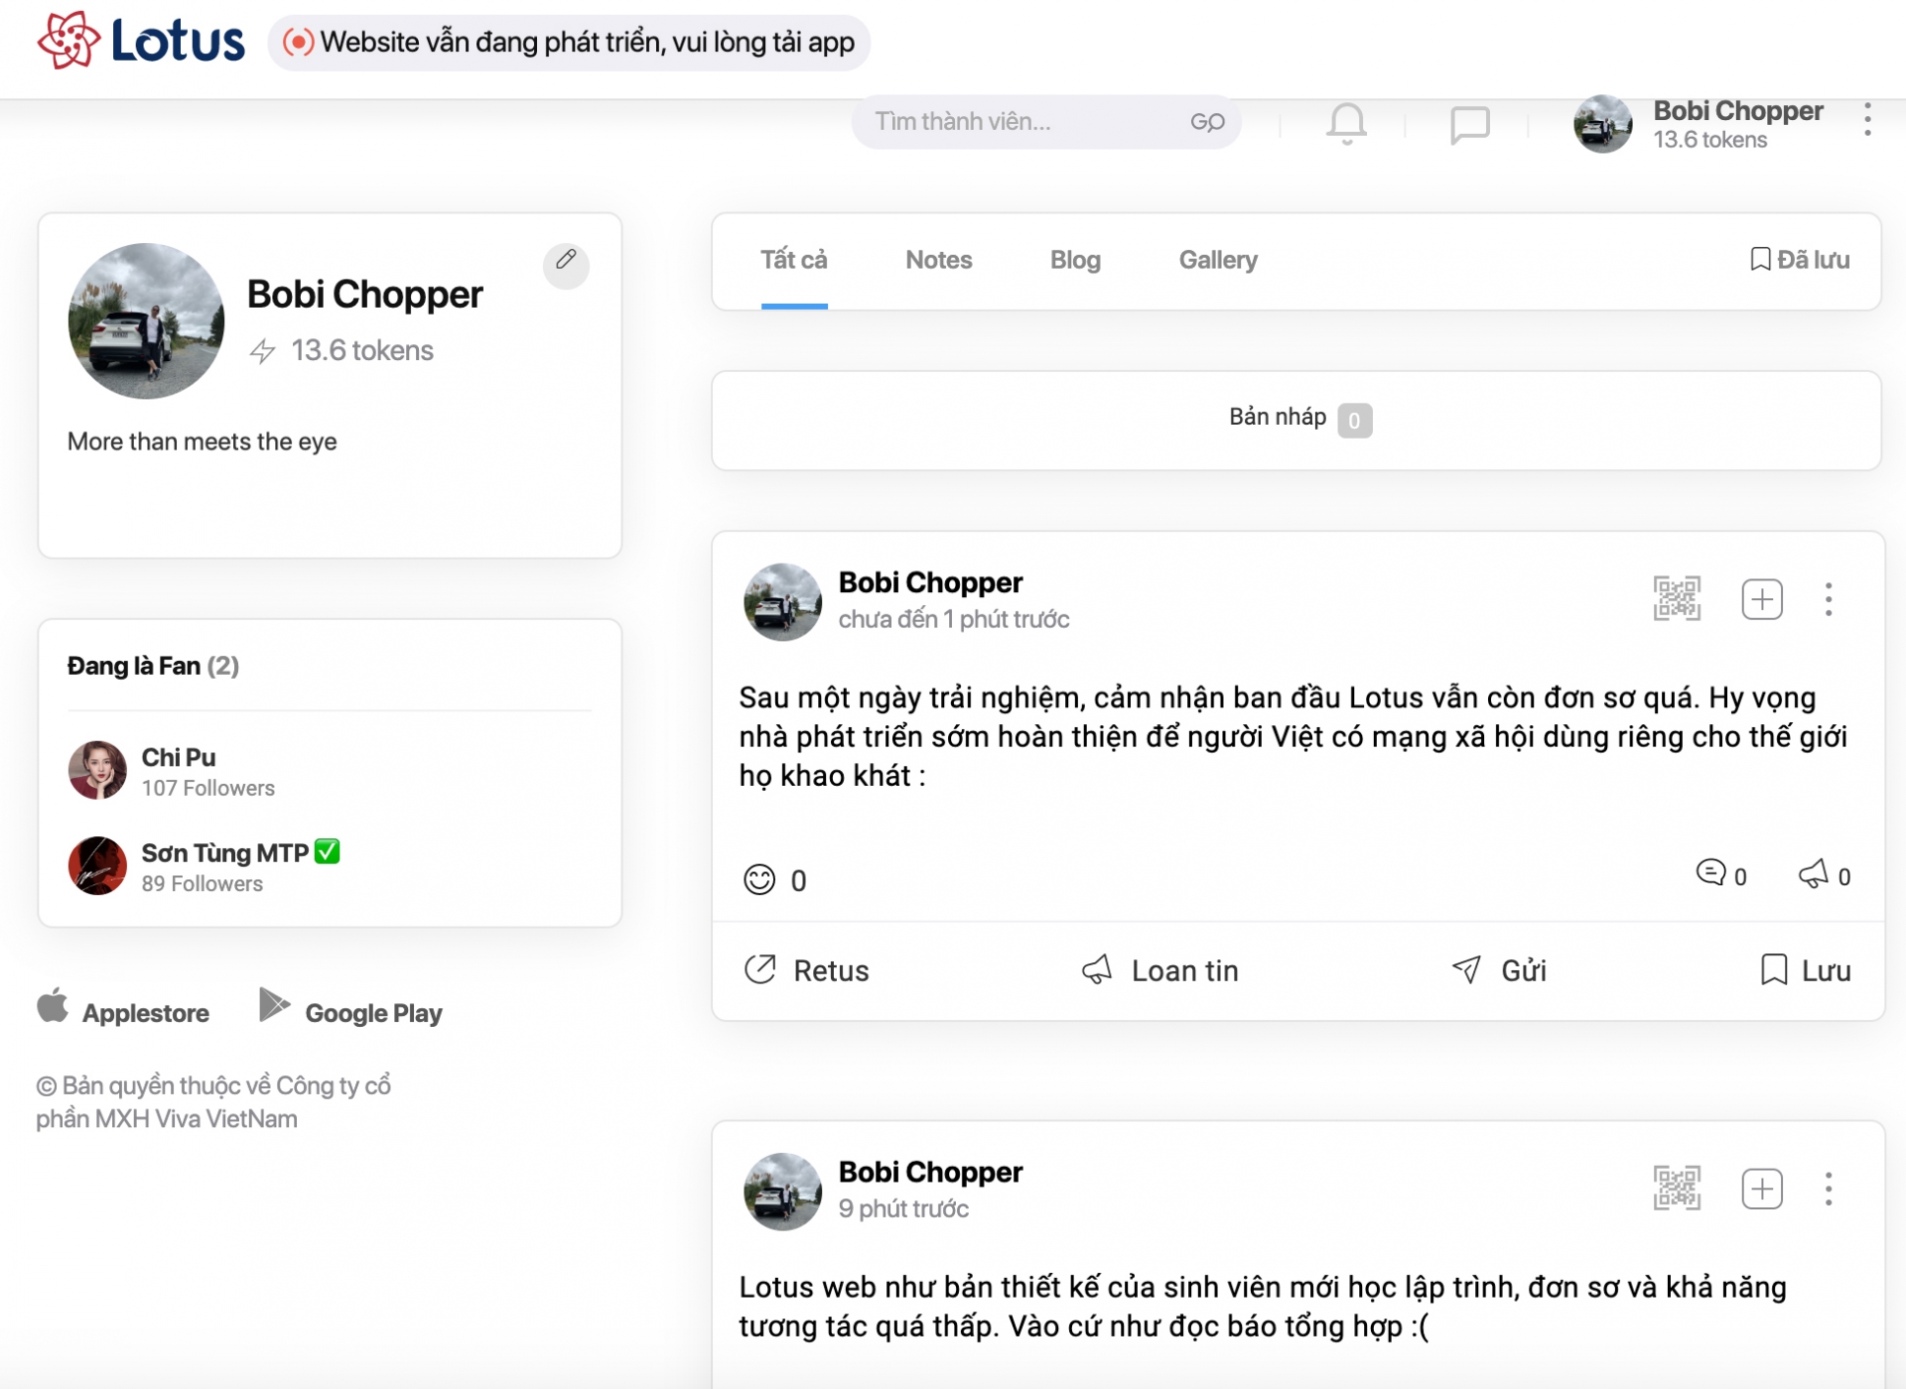
Task: Open the Google Play download link
Action: pos(351,1011)
